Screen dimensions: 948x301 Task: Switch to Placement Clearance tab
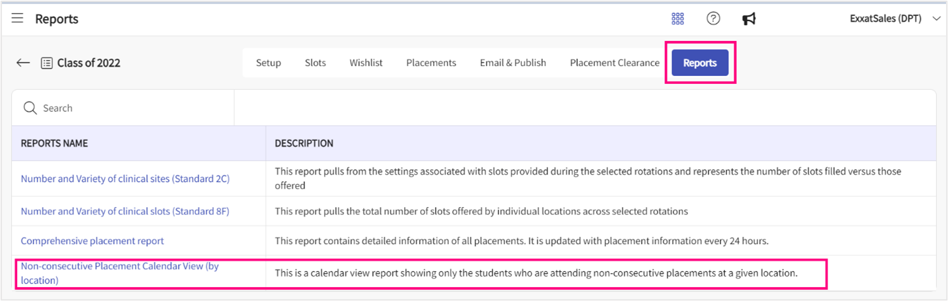[x=615, y=63]
